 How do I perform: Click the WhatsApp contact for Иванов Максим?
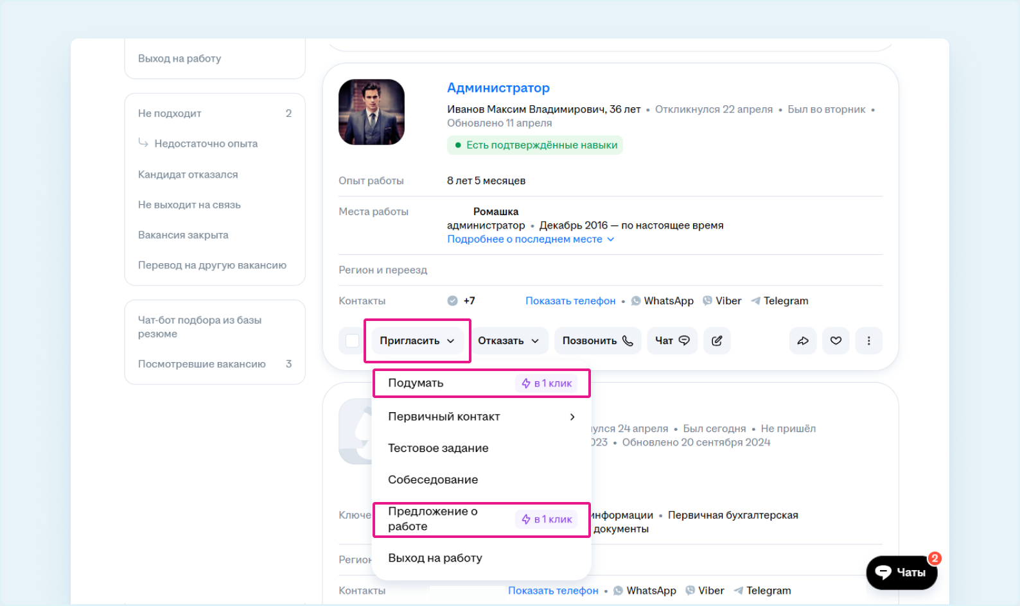(662, 301)
